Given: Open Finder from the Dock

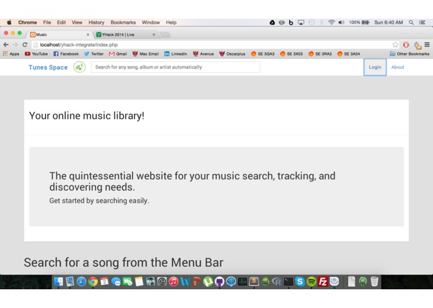Looking at the screenshot, I should (59, 281).
